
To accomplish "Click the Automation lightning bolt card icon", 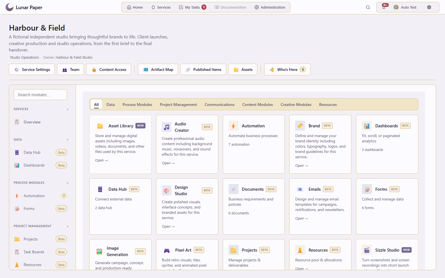I will tap(233, 126).
